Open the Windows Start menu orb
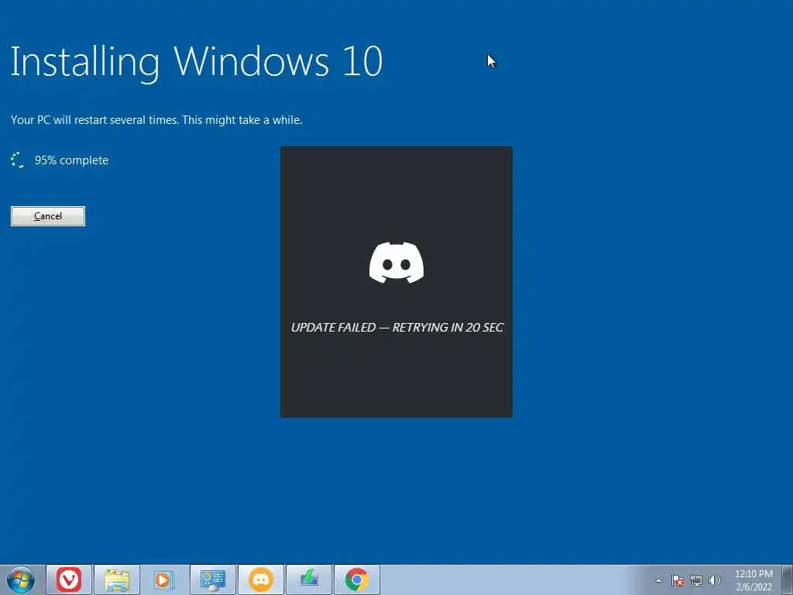This screenshot has width=793, height=595. point(21,580)
